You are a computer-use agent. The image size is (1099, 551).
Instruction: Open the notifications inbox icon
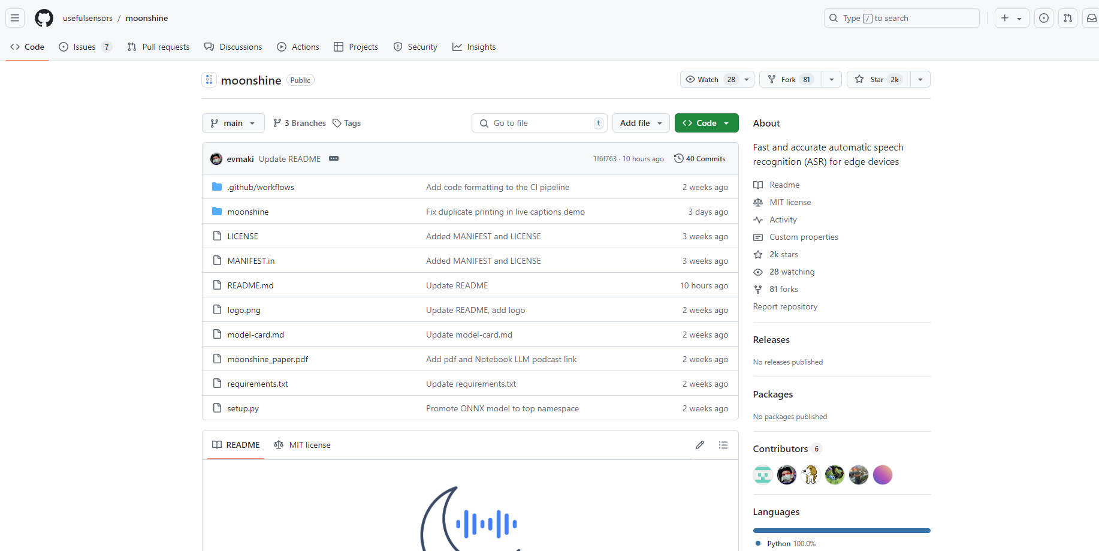click(x=1091, y=18)
